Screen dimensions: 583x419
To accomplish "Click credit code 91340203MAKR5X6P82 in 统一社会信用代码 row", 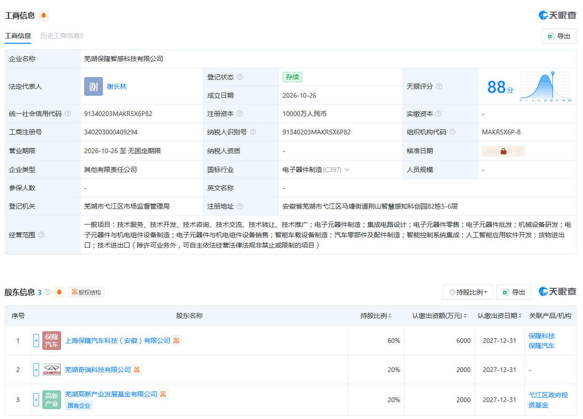I will [118, 114].
